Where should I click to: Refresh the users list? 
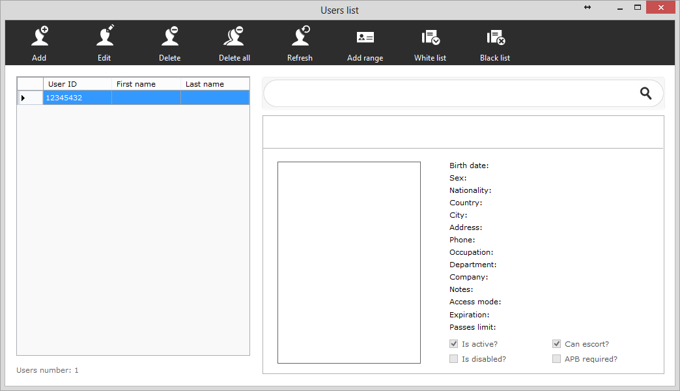coord(300,38)
